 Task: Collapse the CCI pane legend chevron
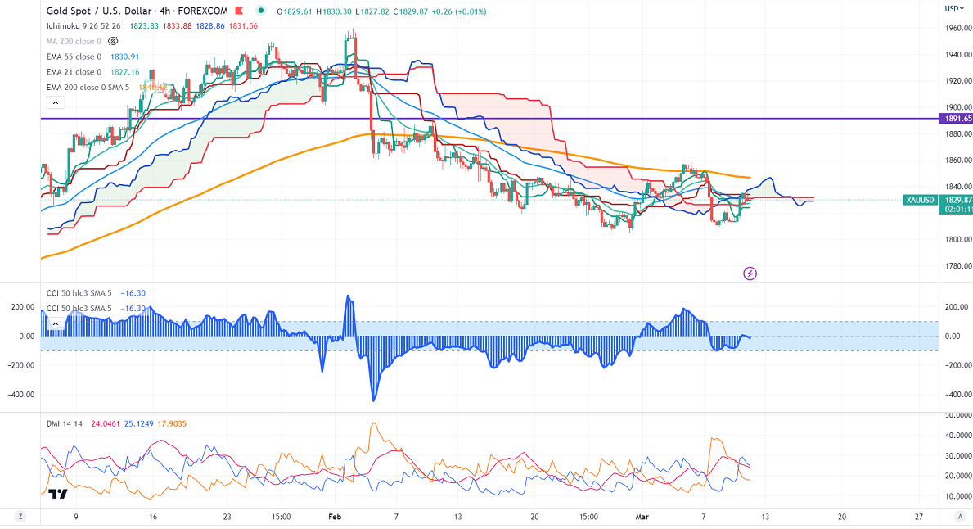(x=55, y=323)
